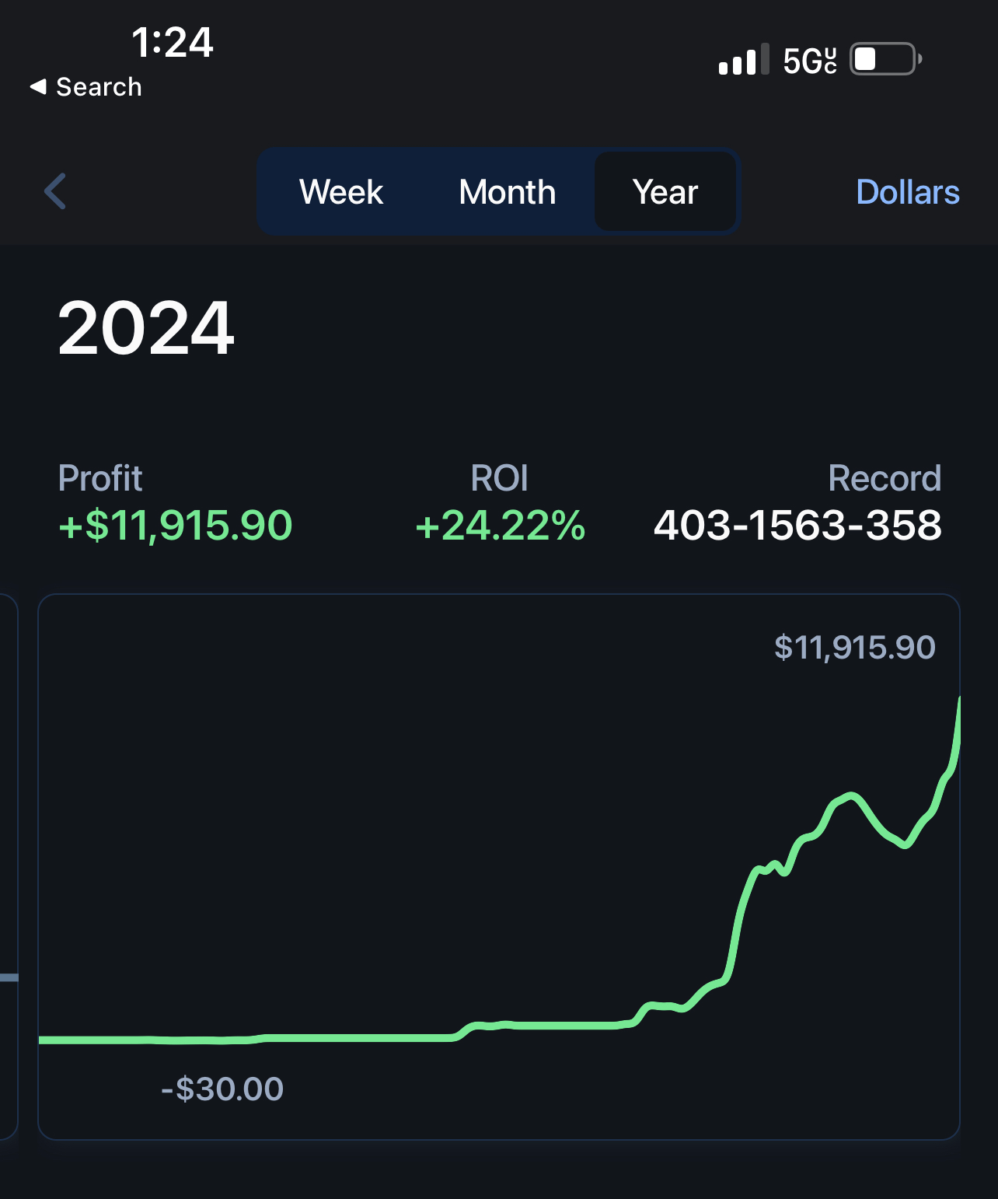Tap the Record label
The width and height of the screenshot is (998, 1199).
click(885, 478)
